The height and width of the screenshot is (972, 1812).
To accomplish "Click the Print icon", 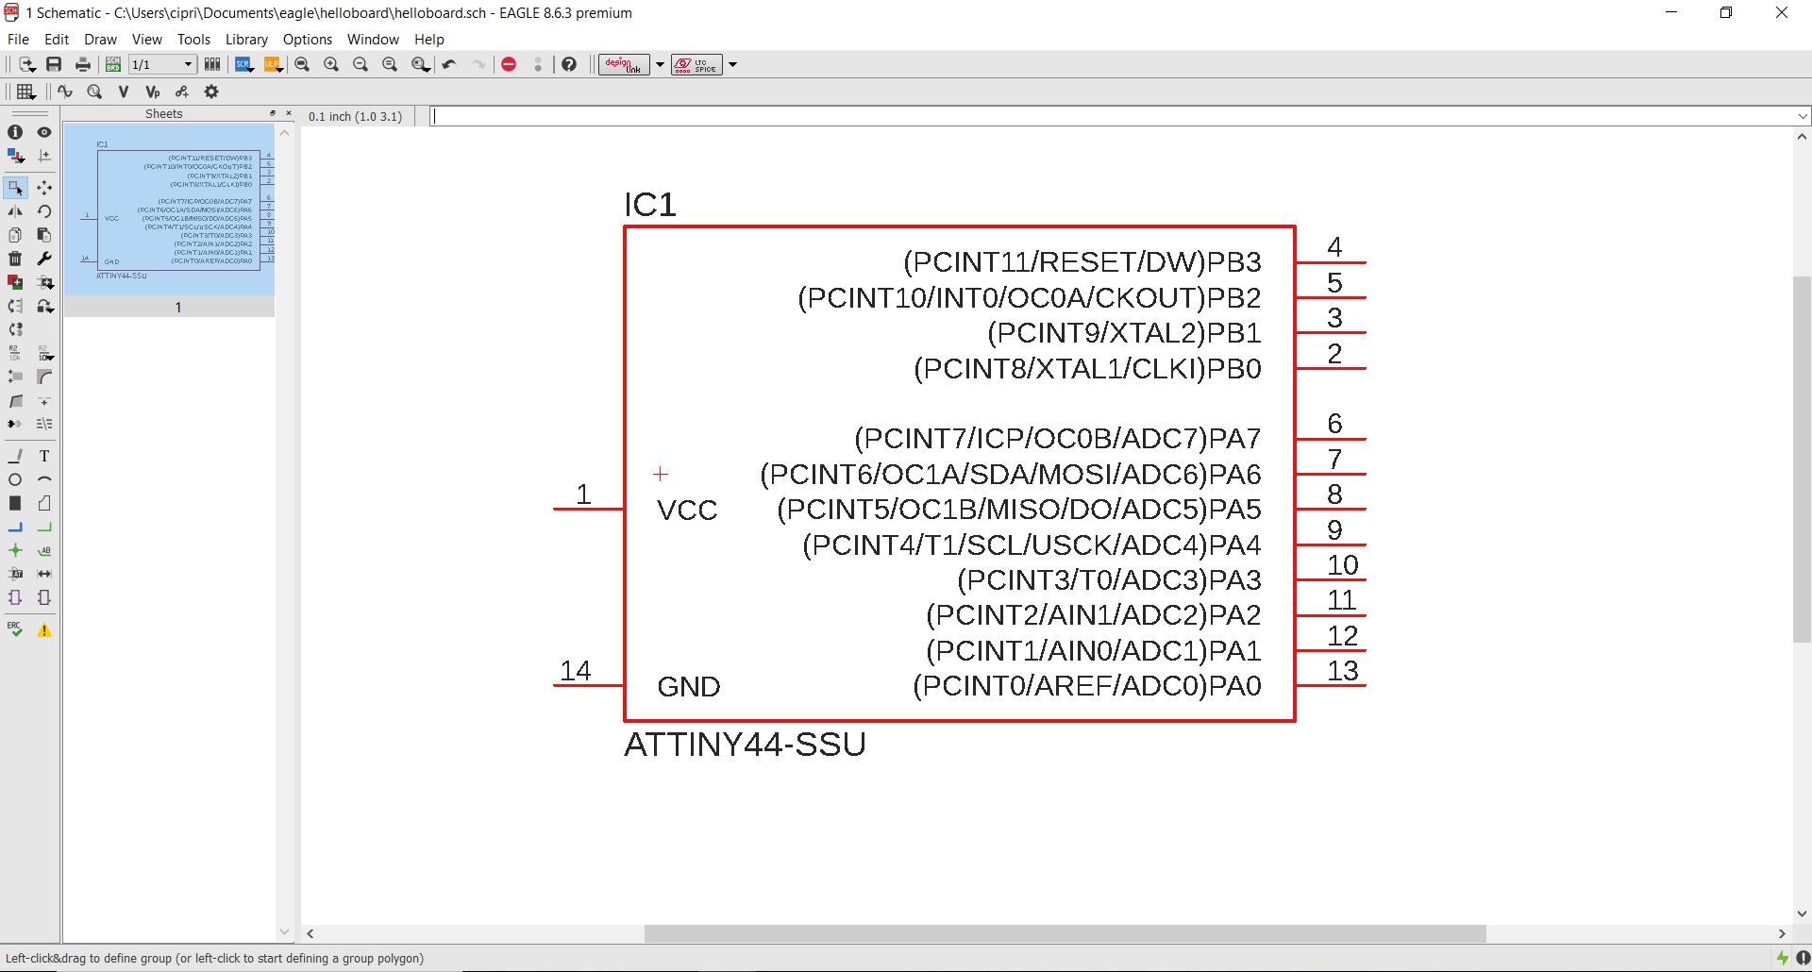I will pos(83,64).
